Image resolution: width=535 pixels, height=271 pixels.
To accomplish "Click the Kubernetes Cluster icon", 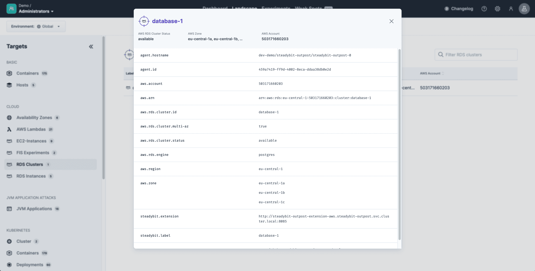I will click(9, 241).
